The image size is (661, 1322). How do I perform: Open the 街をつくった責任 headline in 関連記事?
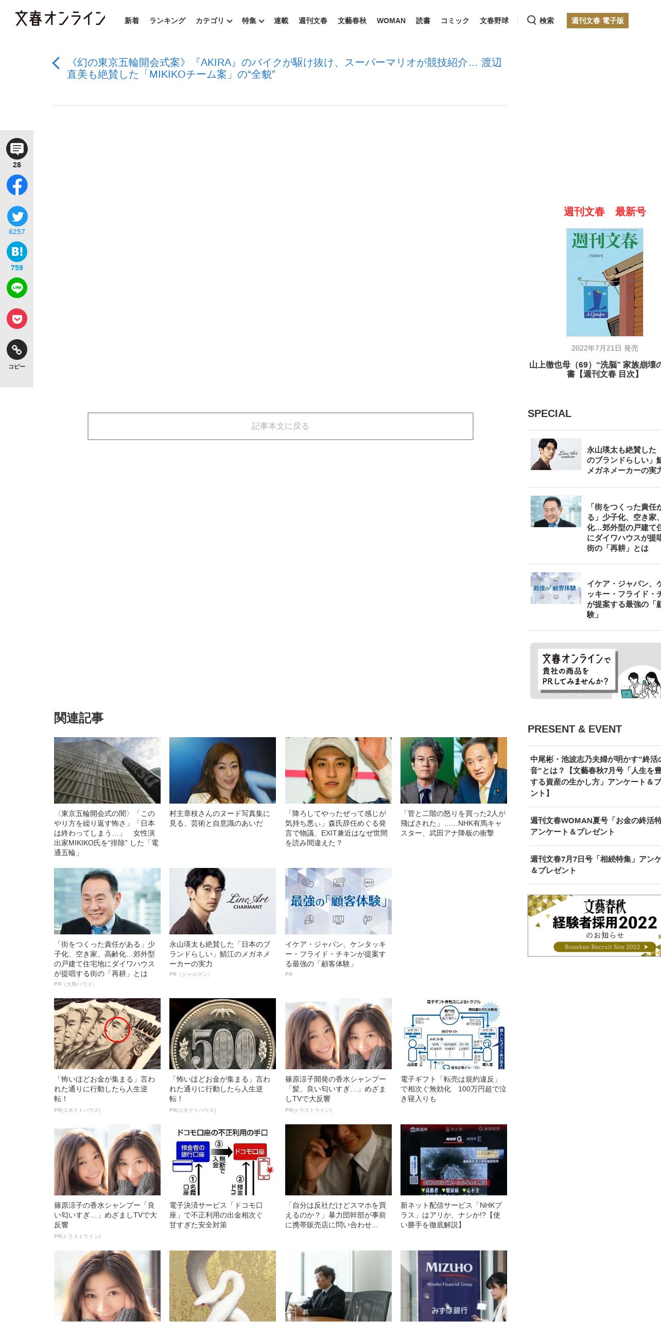[106, 959]
